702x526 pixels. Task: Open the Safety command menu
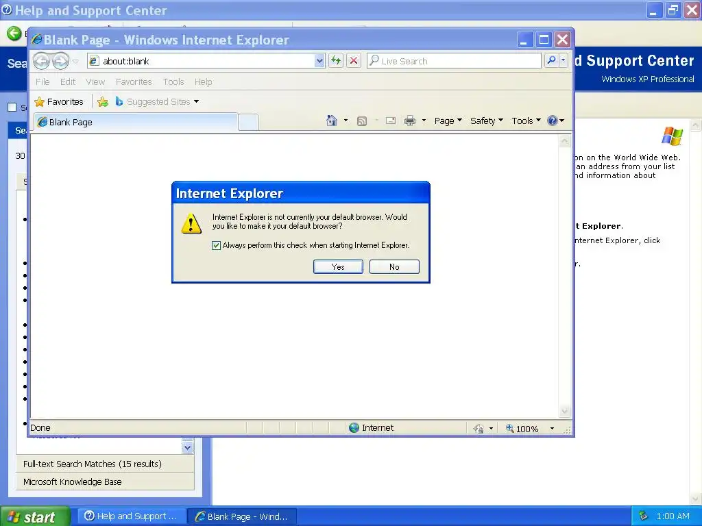pos(487,121)
